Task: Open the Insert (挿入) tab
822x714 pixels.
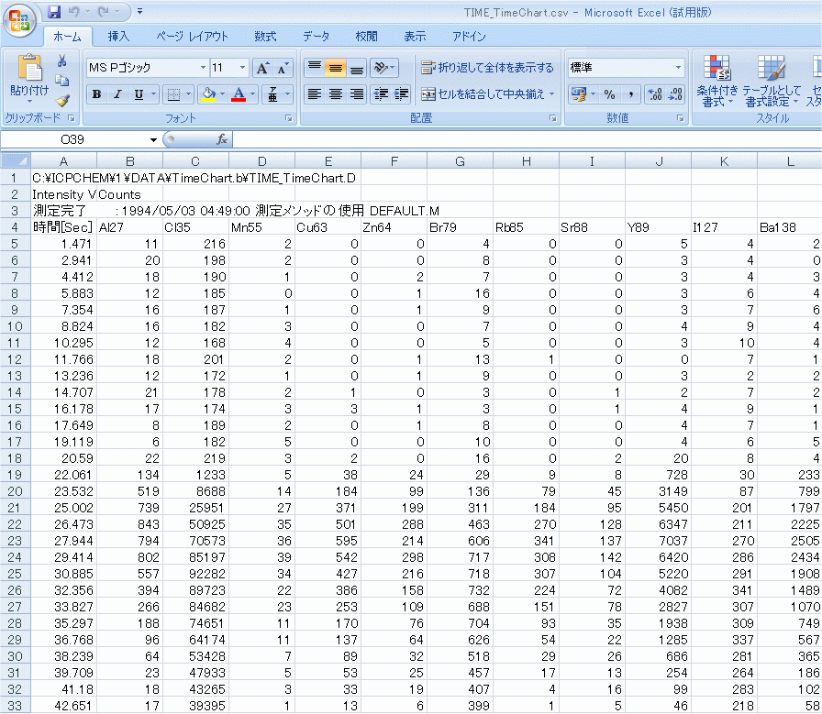Action: [x=118, y=36]
